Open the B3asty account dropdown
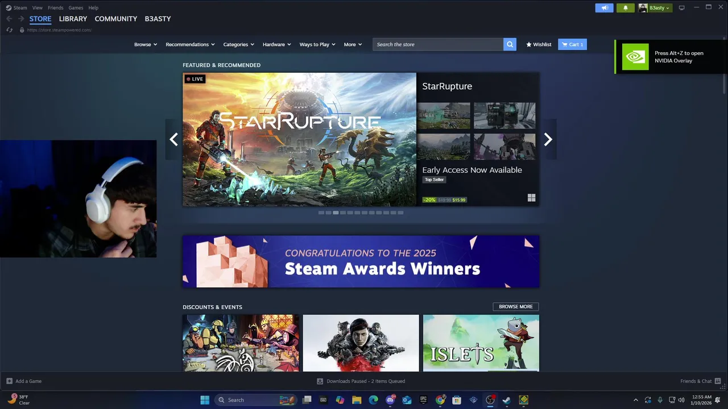The height and width of the screenshot is (409, 728). click(x=655, y=8)
